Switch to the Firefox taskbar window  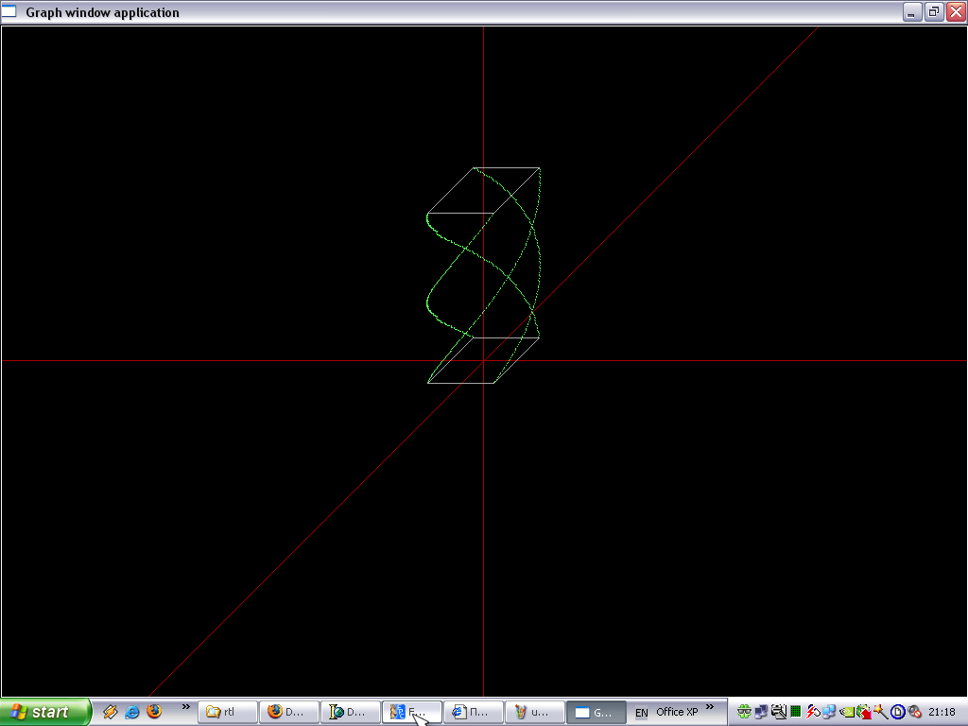[289, 712]
